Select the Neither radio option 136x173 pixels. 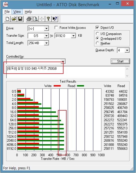(x=97, y=43)
